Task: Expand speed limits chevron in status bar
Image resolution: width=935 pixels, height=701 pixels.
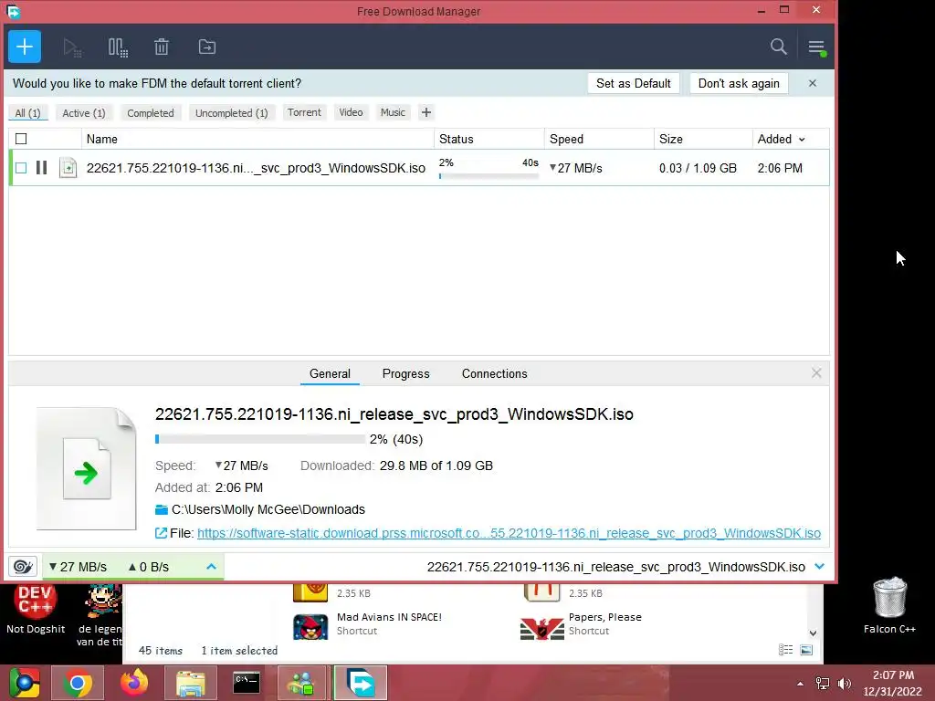Action: pos(211,566)
